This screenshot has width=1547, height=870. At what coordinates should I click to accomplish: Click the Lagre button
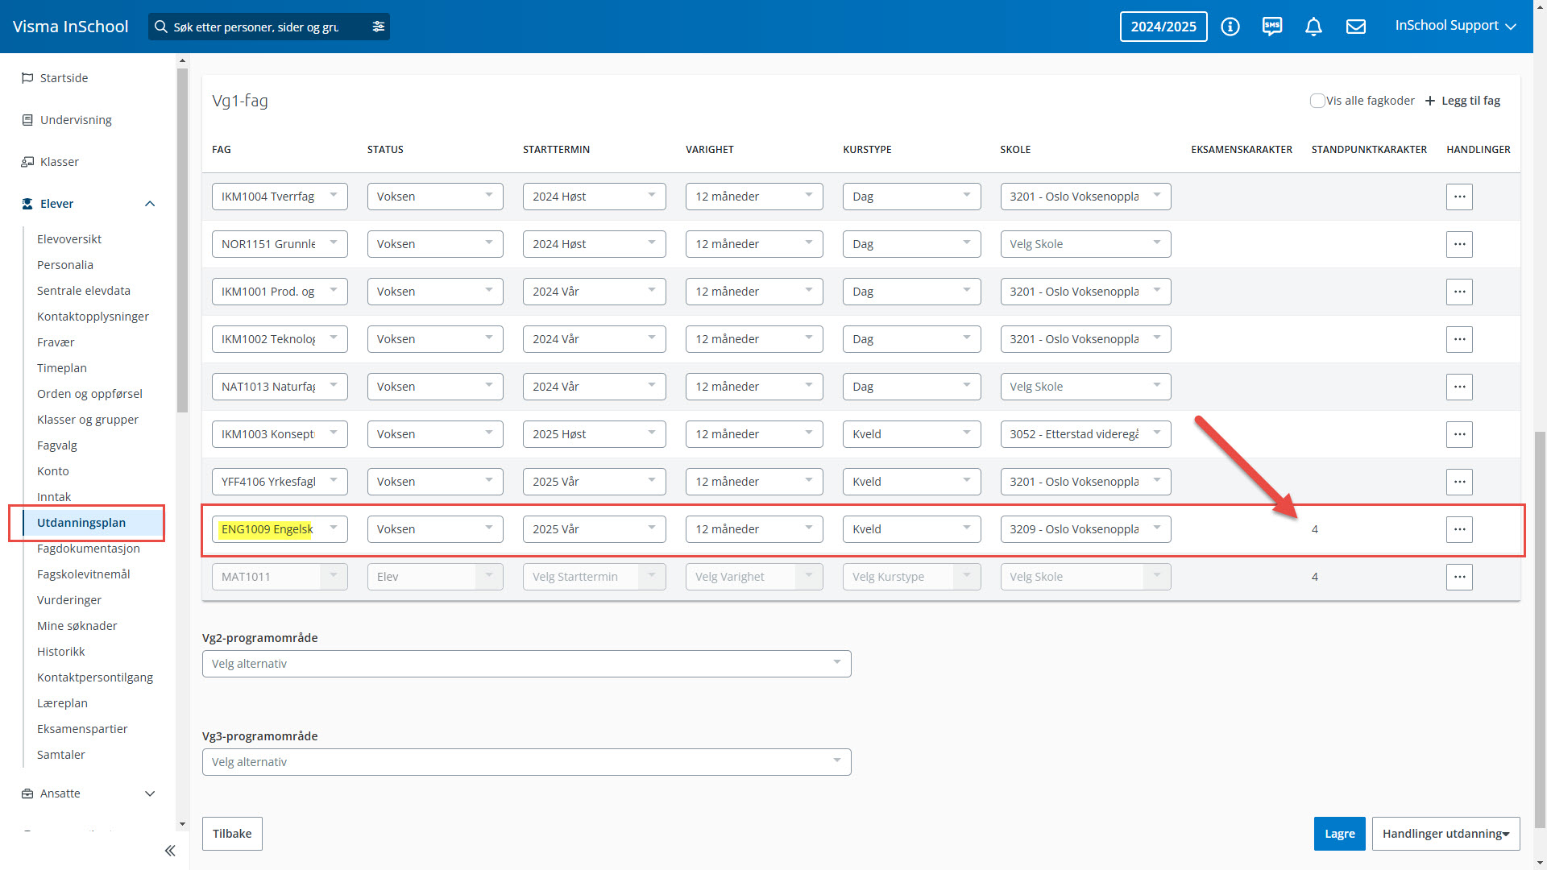(x=1339, y=834)
